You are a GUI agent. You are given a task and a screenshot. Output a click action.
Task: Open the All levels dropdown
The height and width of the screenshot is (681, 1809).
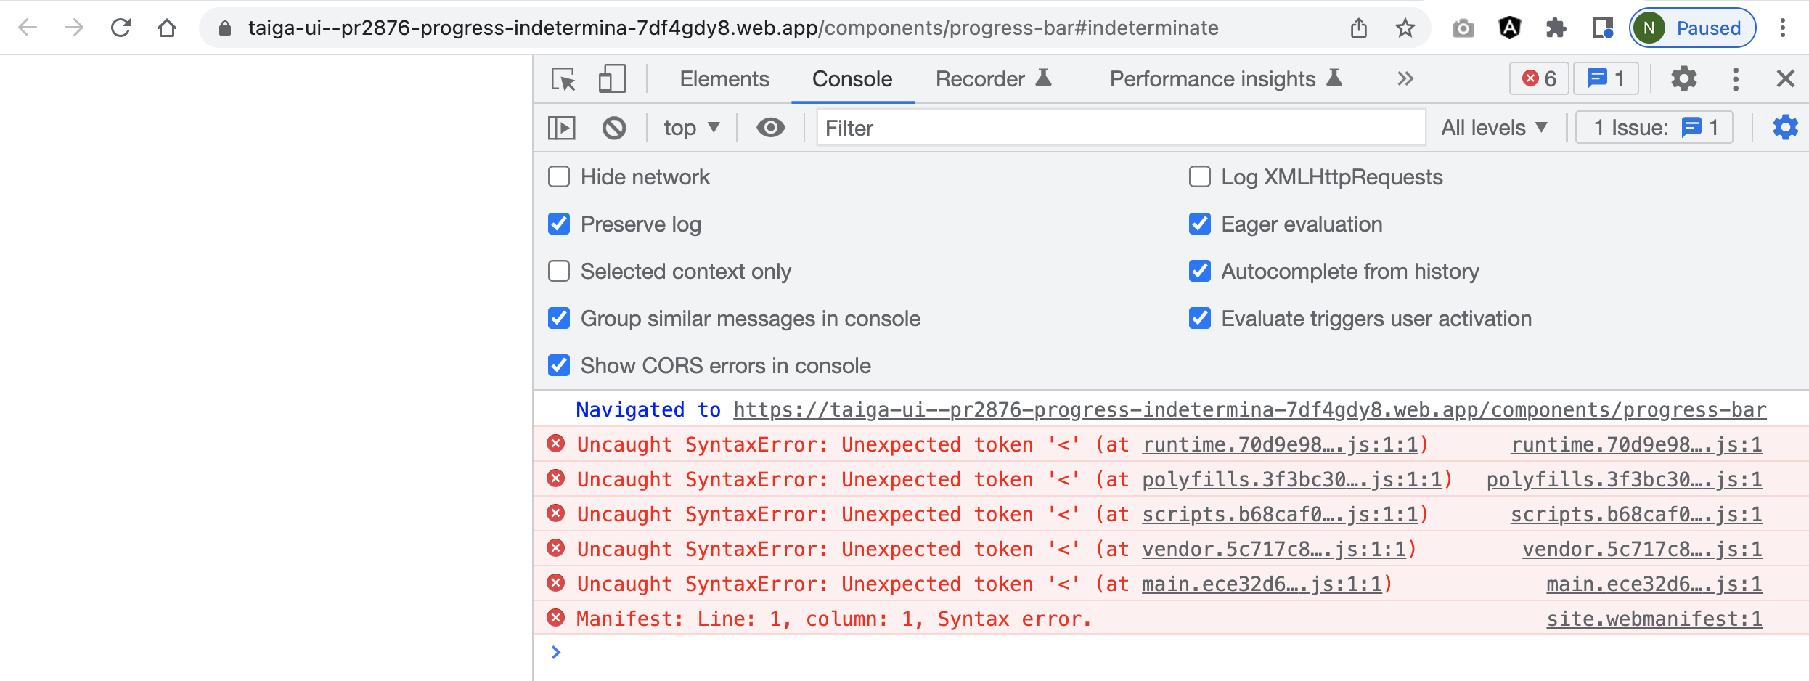[x=1495, y=127]
